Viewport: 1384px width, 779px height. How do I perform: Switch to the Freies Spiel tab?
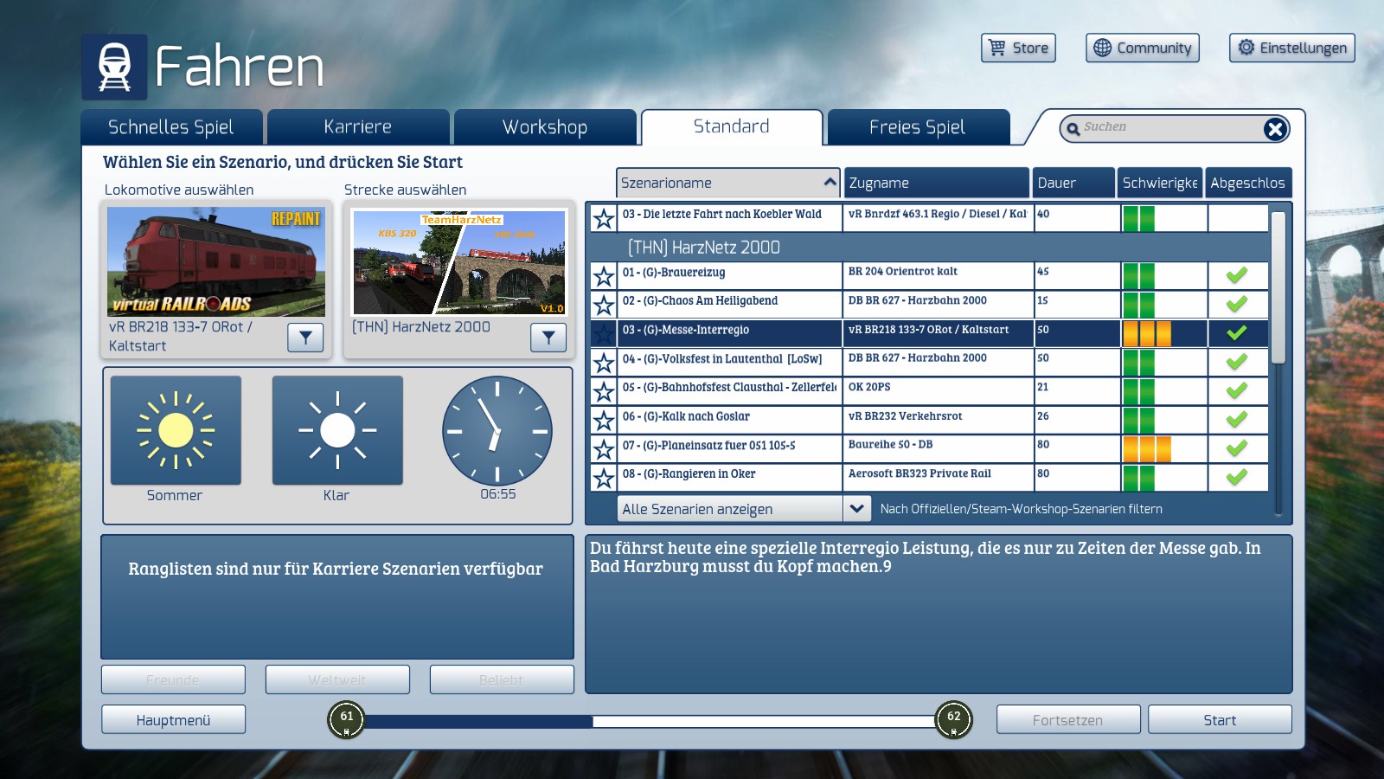[918, 127]
